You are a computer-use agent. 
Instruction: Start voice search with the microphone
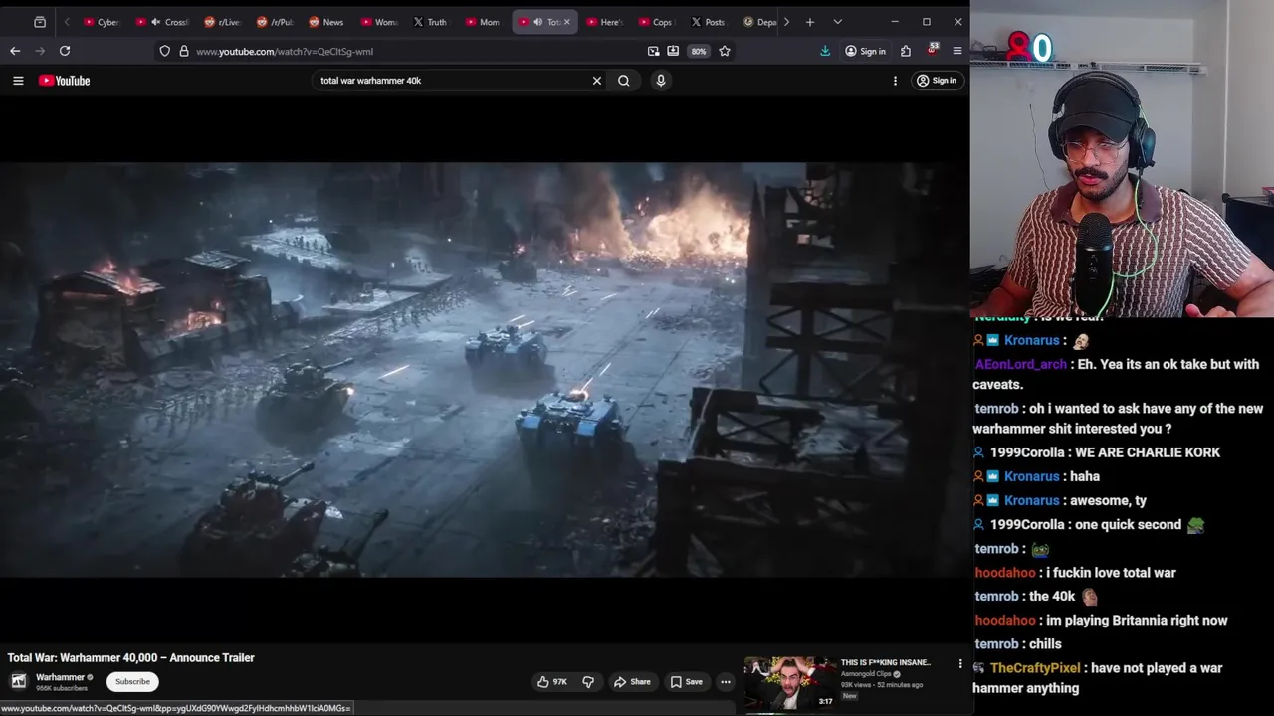pyautogui.click(x=661, y=81)
